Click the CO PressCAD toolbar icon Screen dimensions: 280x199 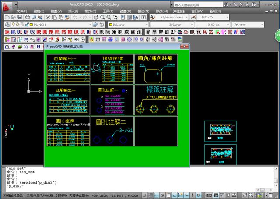point(26,47)
